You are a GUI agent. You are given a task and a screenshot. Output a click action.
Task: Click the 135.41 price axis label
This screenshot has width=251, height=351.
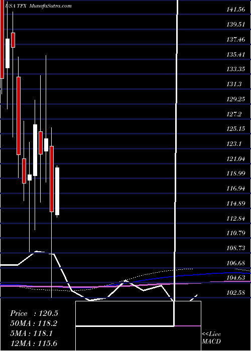pos(236,54)
